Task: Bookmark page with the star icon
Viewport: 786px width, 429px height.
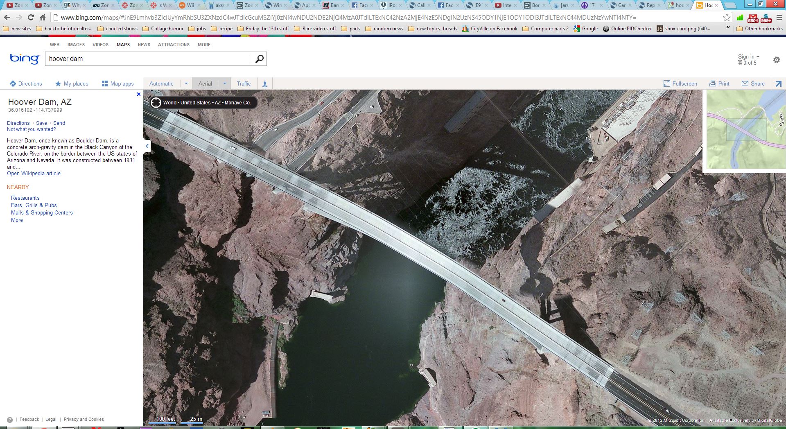Action: 727,17
